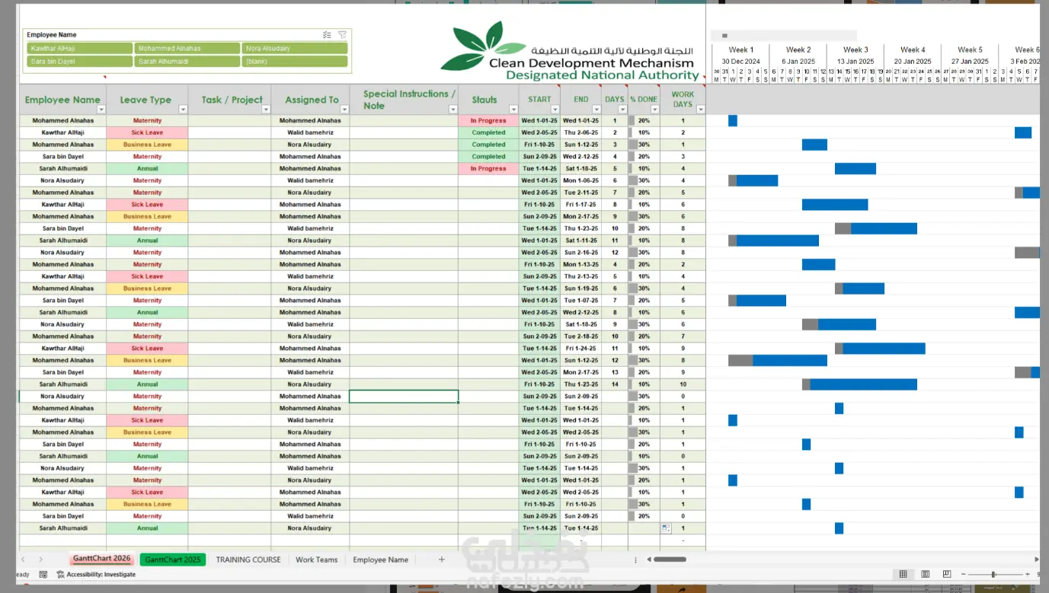Viewport: 1049px width, 593px height.
Task: Click next sheet navigation arrow
Action: (40, 560)
